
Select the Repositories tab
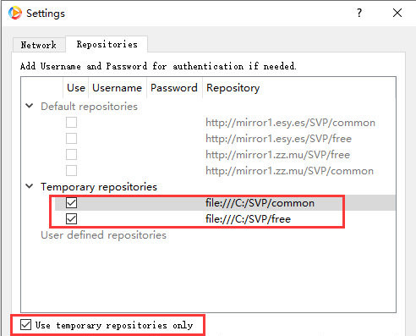107,44
